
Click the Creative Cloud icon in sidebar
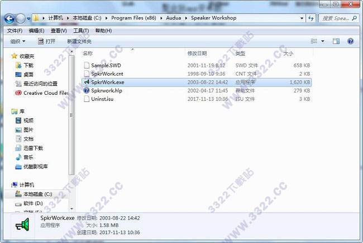(x=18, y=93)
